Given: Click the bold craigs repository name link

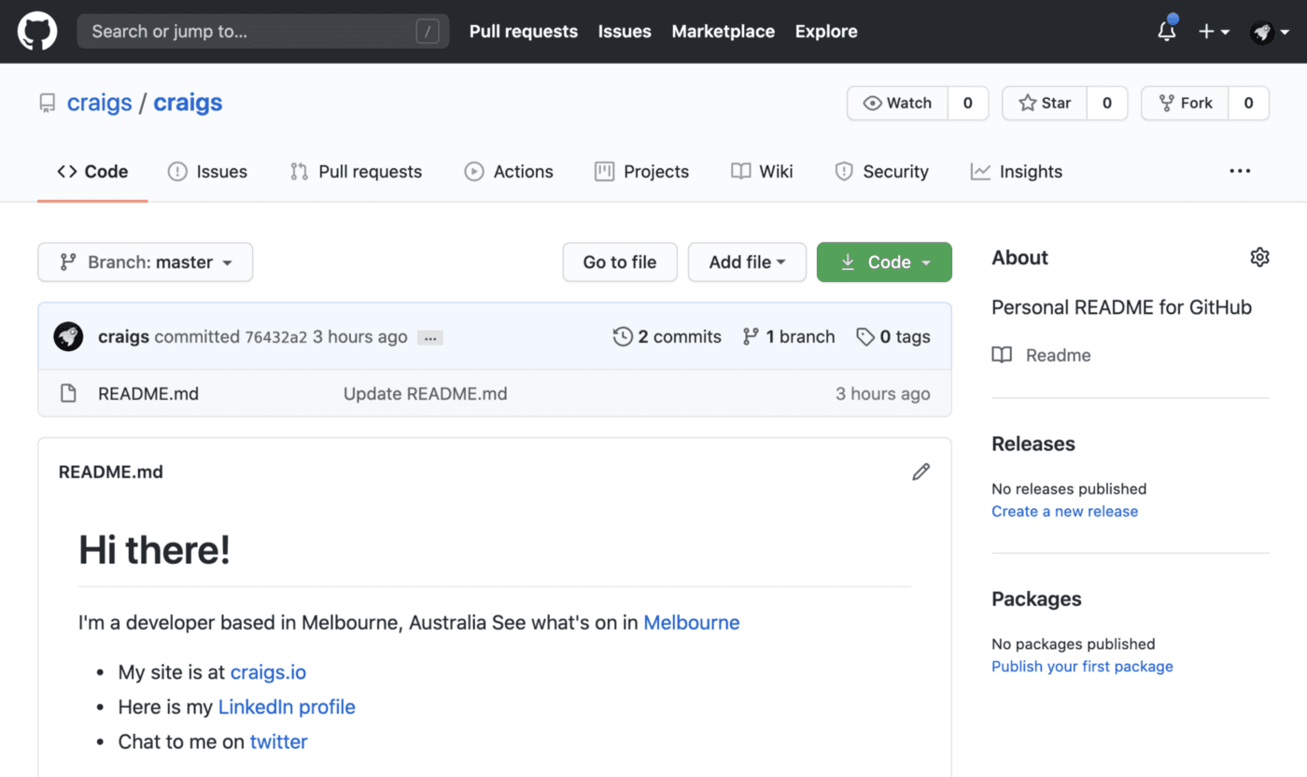Looking at the screenshot, I should (188, 103).
